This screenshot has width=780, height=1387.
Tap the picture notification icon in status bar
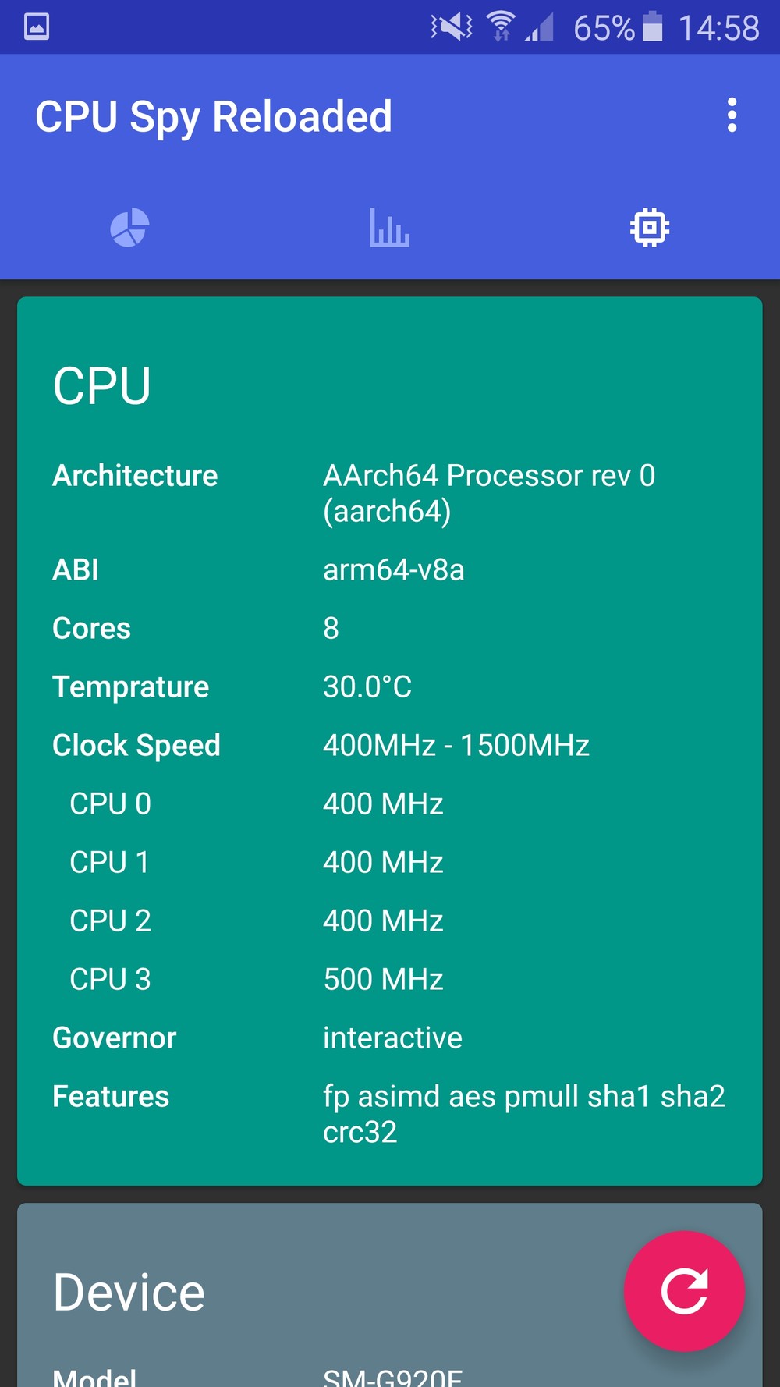(37, 27)
